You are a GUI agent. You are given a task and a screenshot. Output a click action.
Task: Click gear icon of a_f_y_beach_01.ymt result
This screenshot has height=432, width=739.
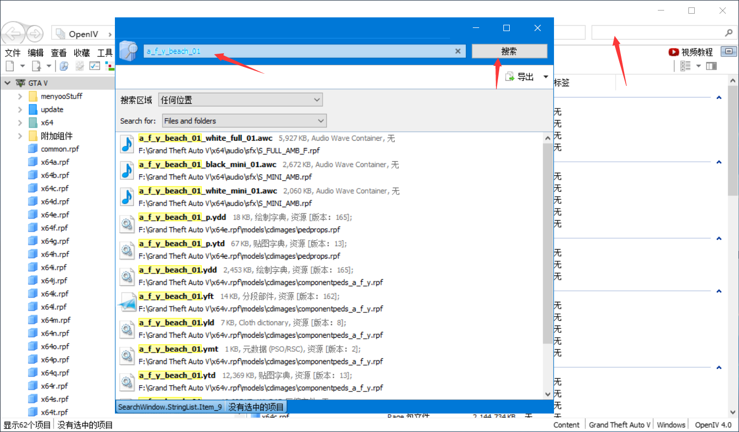127,355
